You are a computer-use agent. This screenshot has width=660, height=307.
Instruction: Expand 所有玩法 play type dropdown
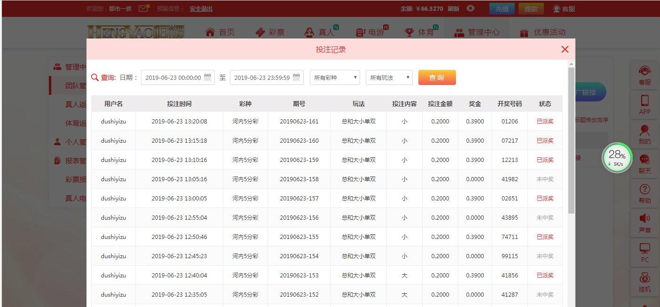(x=389, y=77)
